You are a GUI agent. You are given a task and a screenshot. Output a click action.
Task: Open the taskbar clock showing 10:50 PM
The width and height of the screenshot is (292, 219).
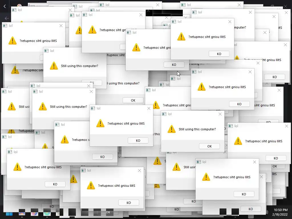click(281, 212)
